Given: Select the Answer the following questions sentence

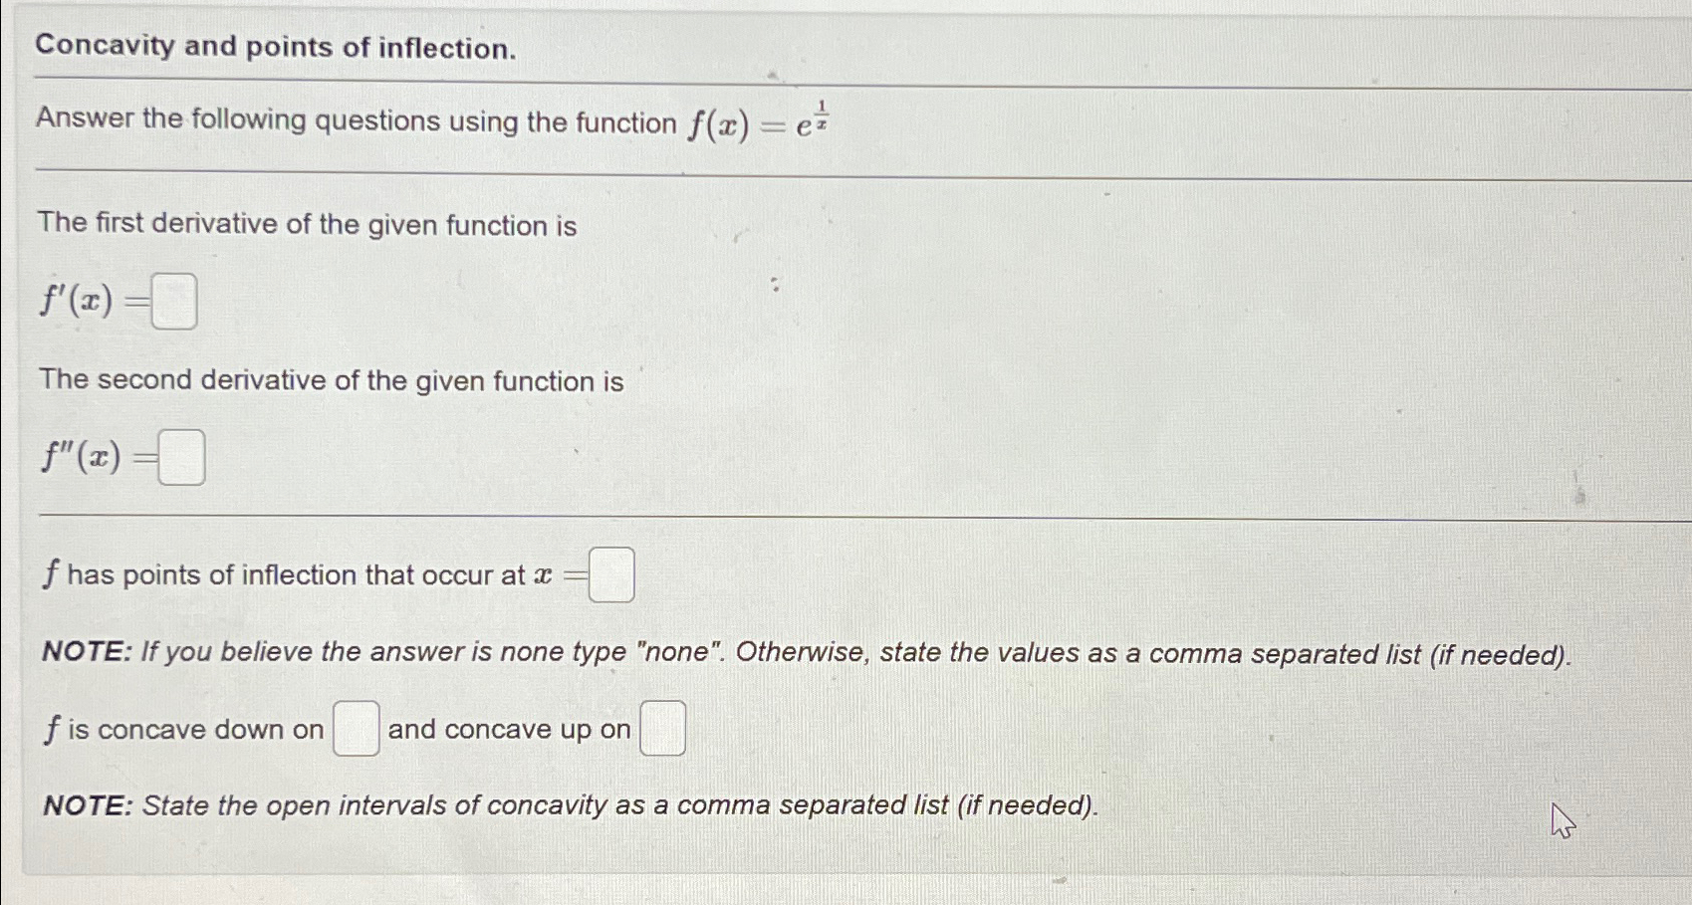Looking at the screenshot, I should coord(359,121).
